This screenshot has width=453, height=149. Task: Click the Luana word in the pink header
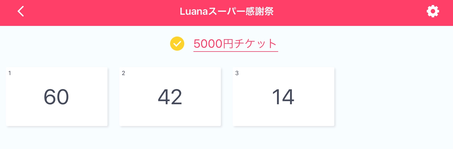tap(193, 12)
